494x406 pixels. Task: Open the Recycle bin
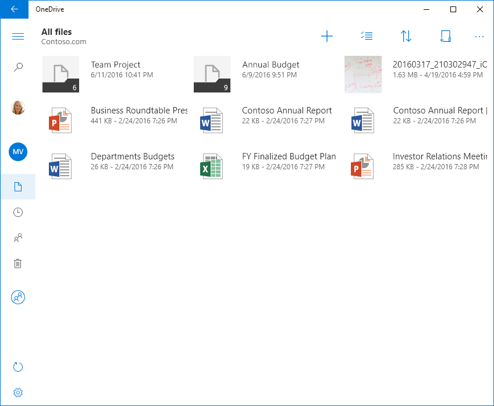18,263
